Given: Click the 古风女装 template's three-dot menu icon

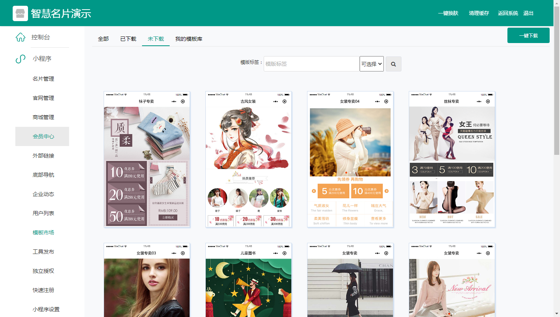Looking at the screenshot, I should (276, 101).
